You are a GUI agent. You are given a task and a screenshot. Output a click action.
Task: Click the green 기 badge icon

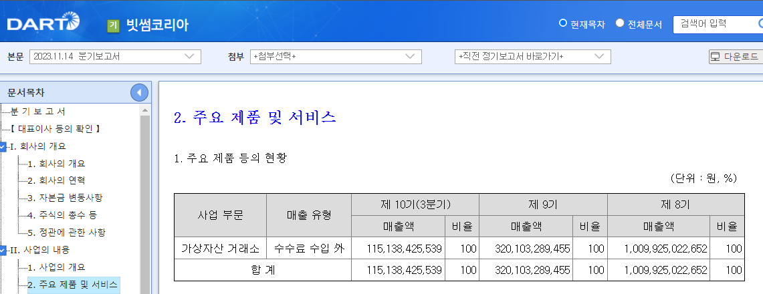114,25
